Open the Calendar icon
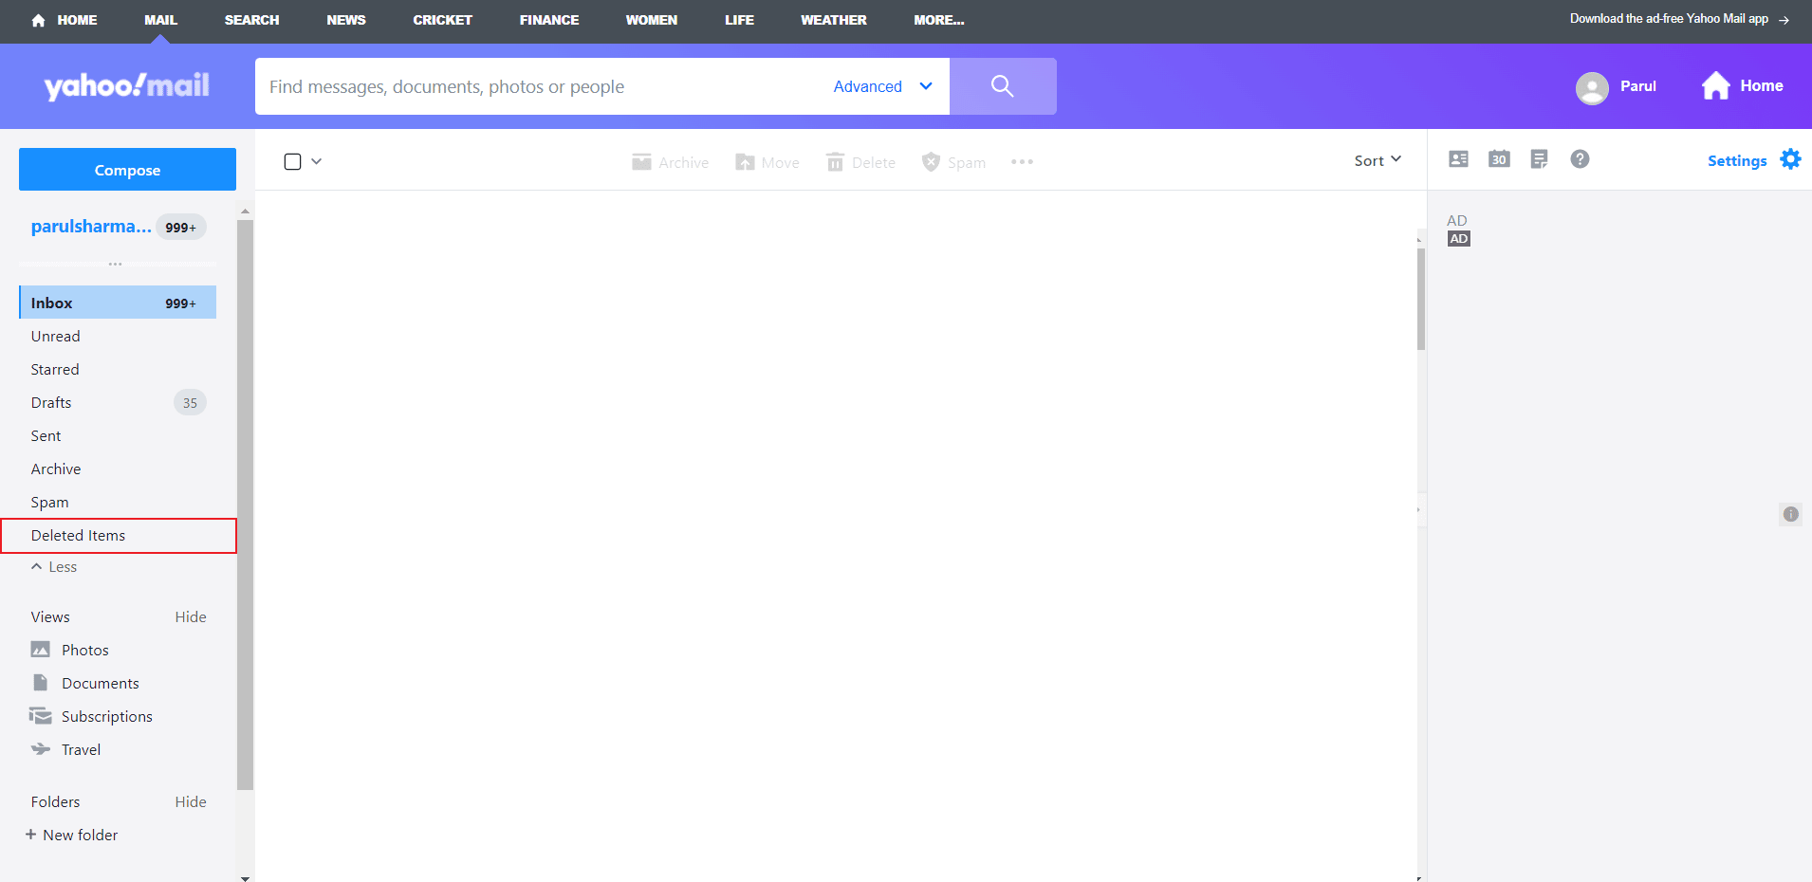Viewport: 1812px width, 882px height. point(1499,159)
